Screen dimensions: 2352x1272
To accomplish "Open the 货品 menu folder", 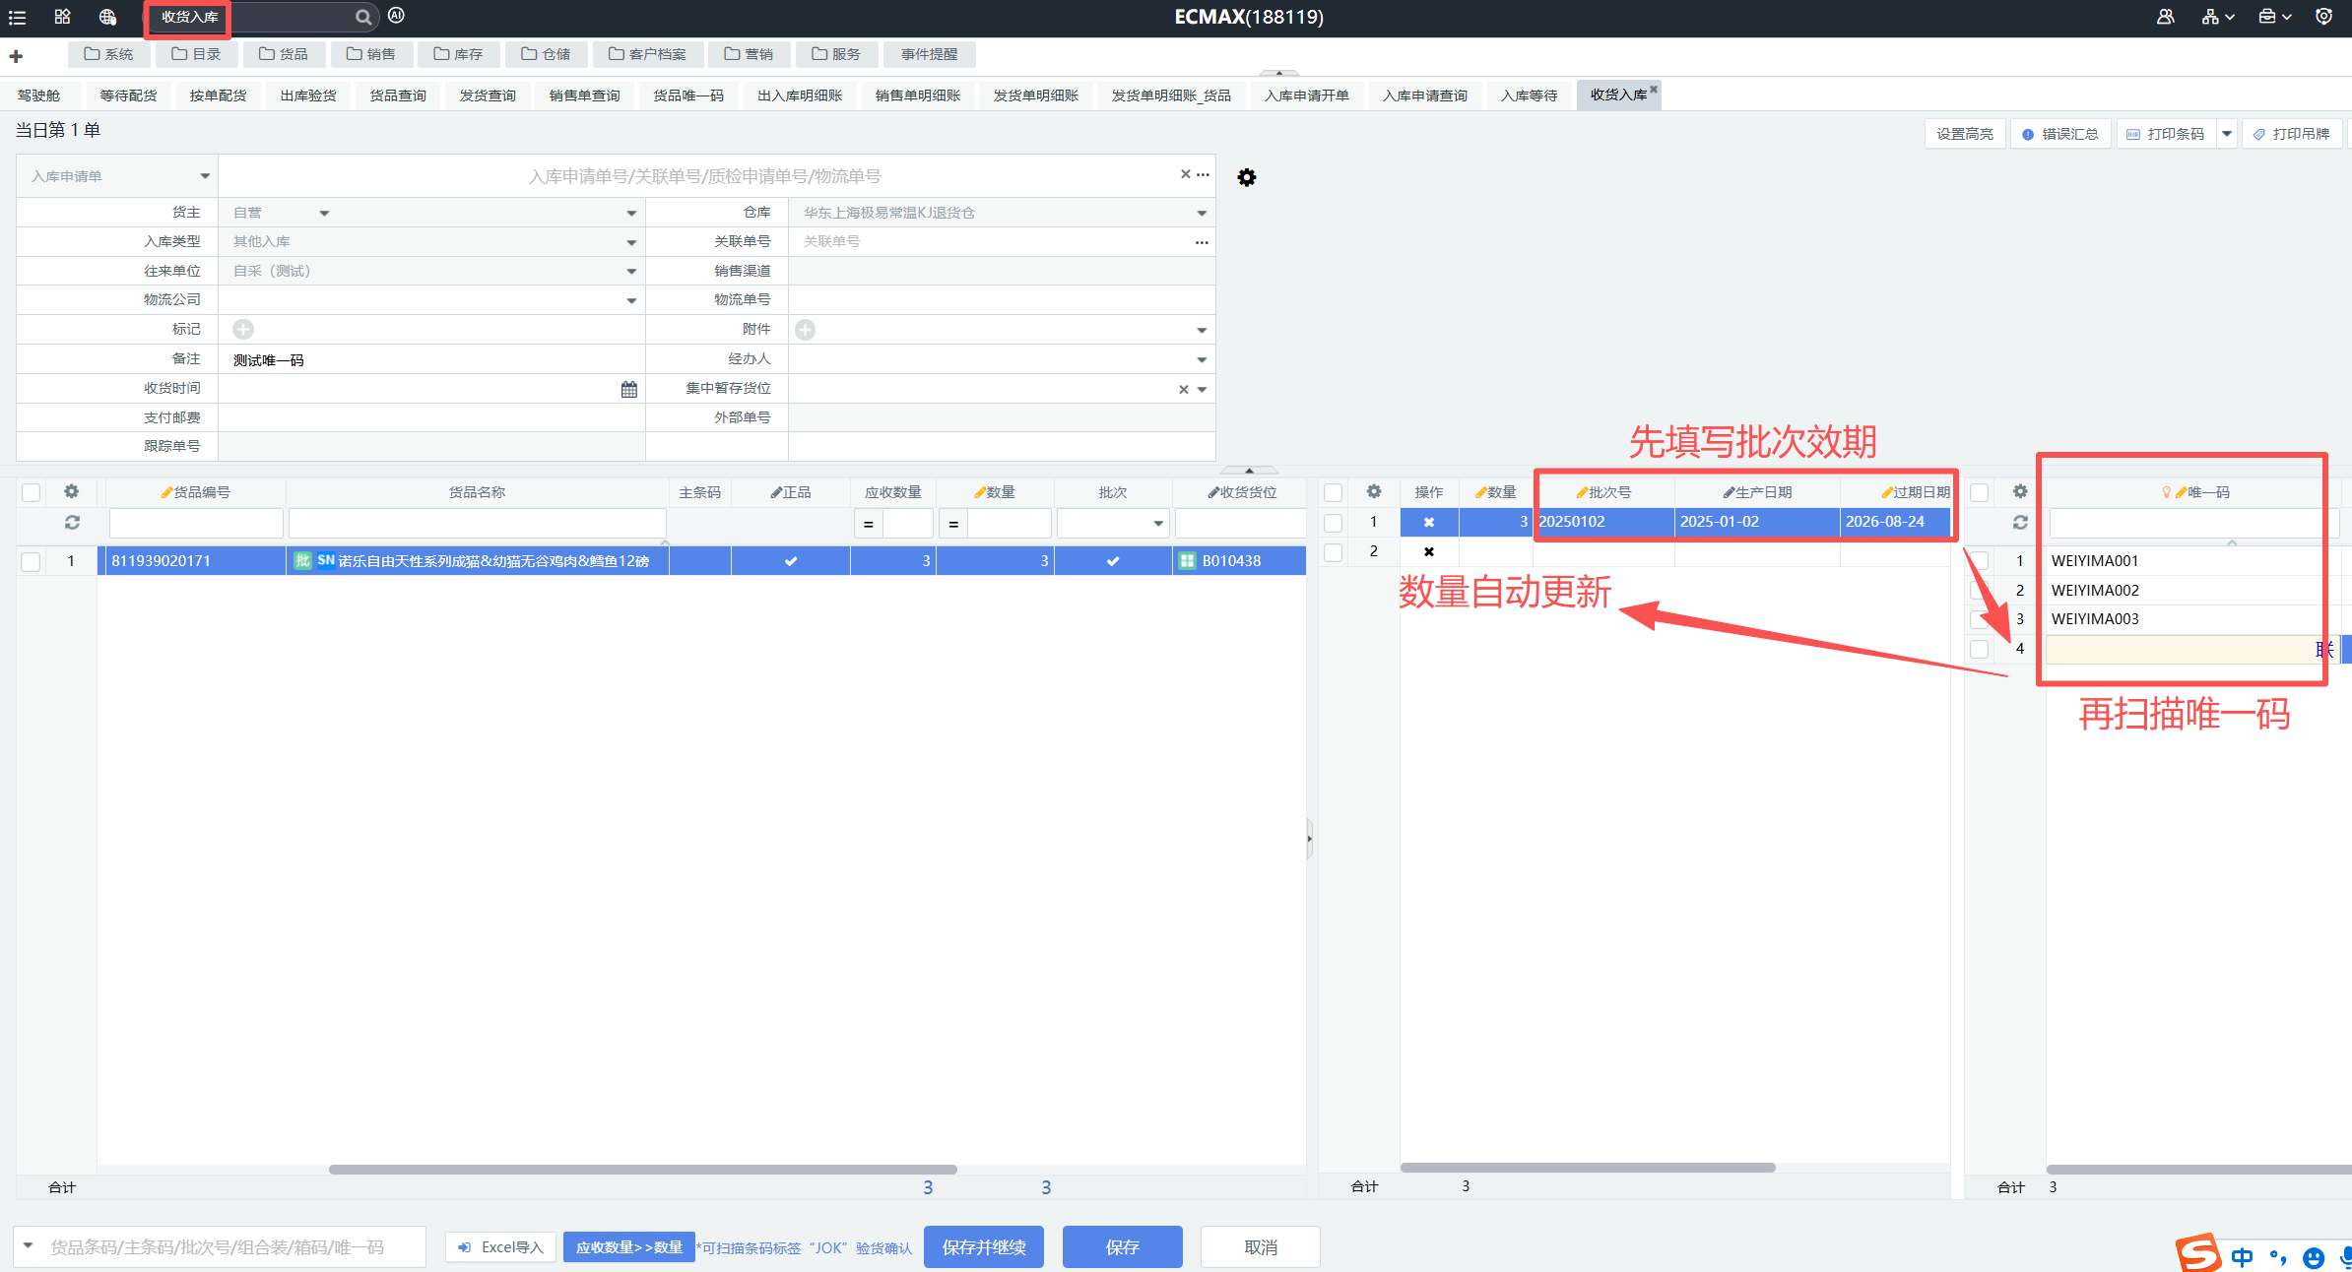I will 284,54.
